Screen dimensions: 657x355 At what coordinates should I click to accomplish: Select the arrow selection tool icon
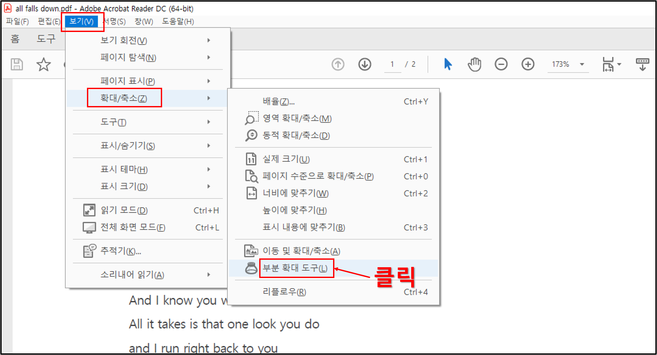point(448,64)
